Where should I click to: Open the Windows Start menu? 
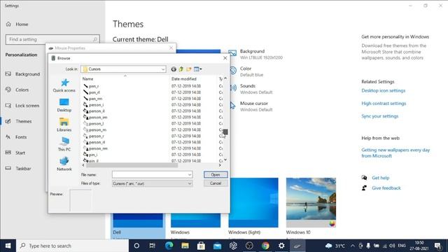click(8, 246)
